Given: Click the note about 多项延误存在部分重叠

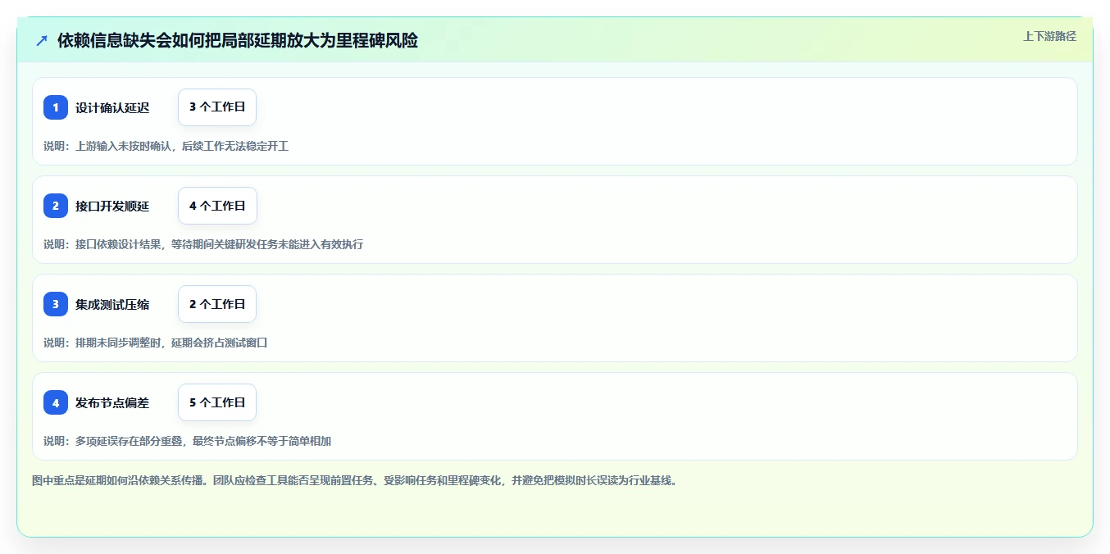Looking at the screenshot, I should point(187,441).
